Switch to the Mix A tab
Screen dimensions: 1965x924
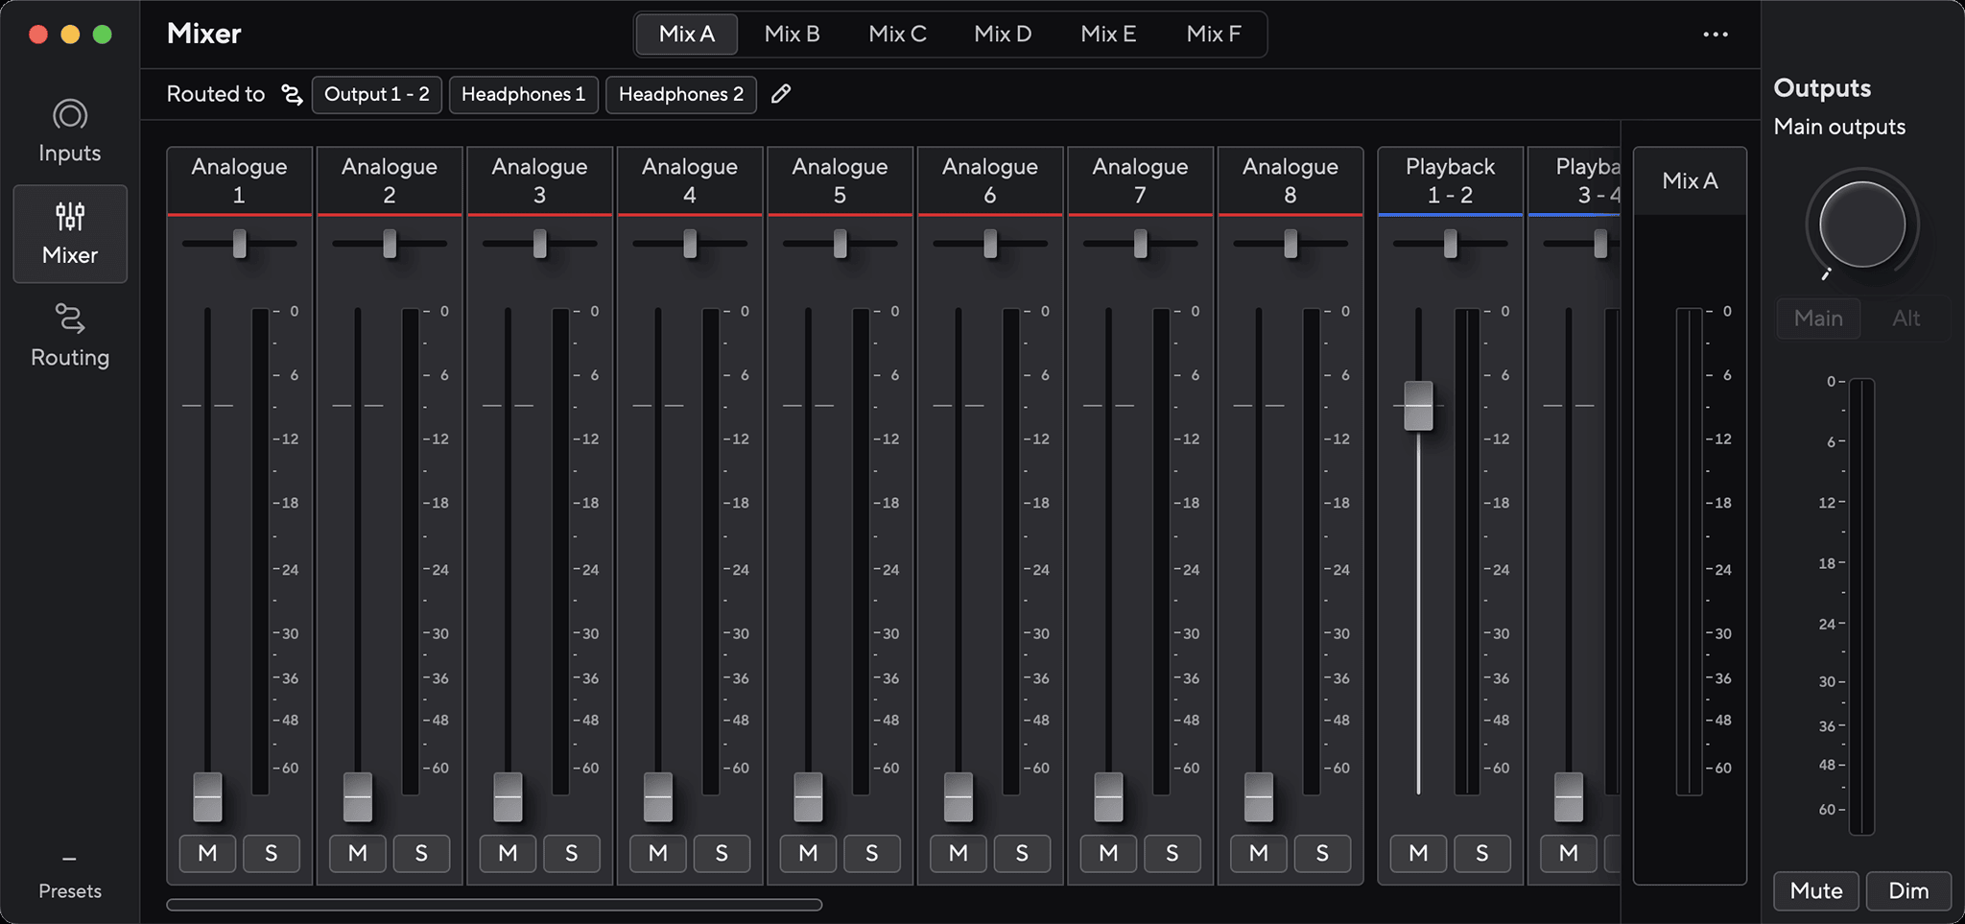(687, 35)
